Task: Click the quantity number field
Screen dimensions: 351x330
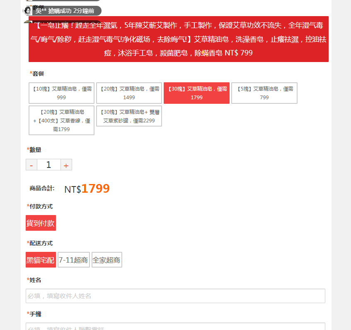Action: point(48,165)
